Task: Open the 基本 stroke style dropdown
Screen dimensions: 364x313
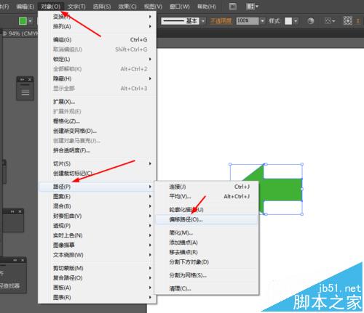Action: pyautogui.click(x=203, y=21)
